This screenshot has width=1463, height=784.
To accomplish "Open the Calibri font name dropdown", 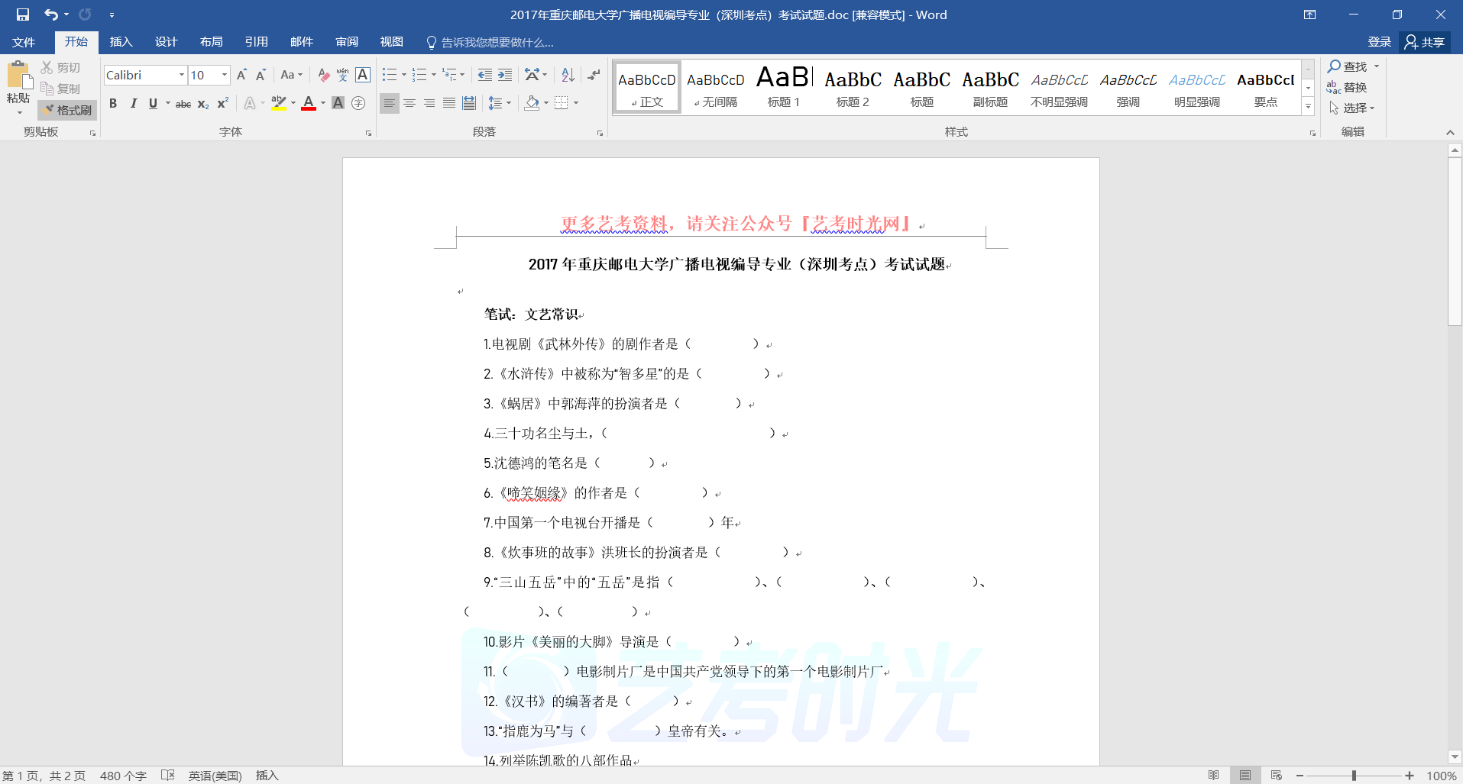I will pos(182,75).
